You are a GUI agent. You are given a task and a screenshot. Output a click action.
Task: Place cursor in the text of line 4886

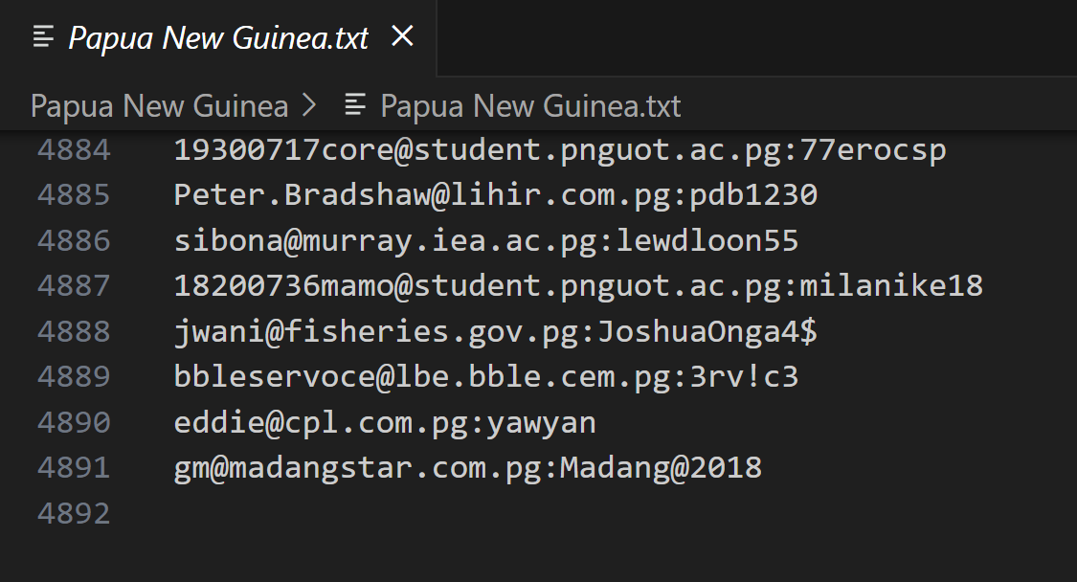point(485,240)
